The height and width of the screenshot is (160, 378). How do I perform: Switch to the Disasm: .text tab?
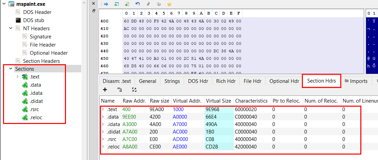pos(117,81)
